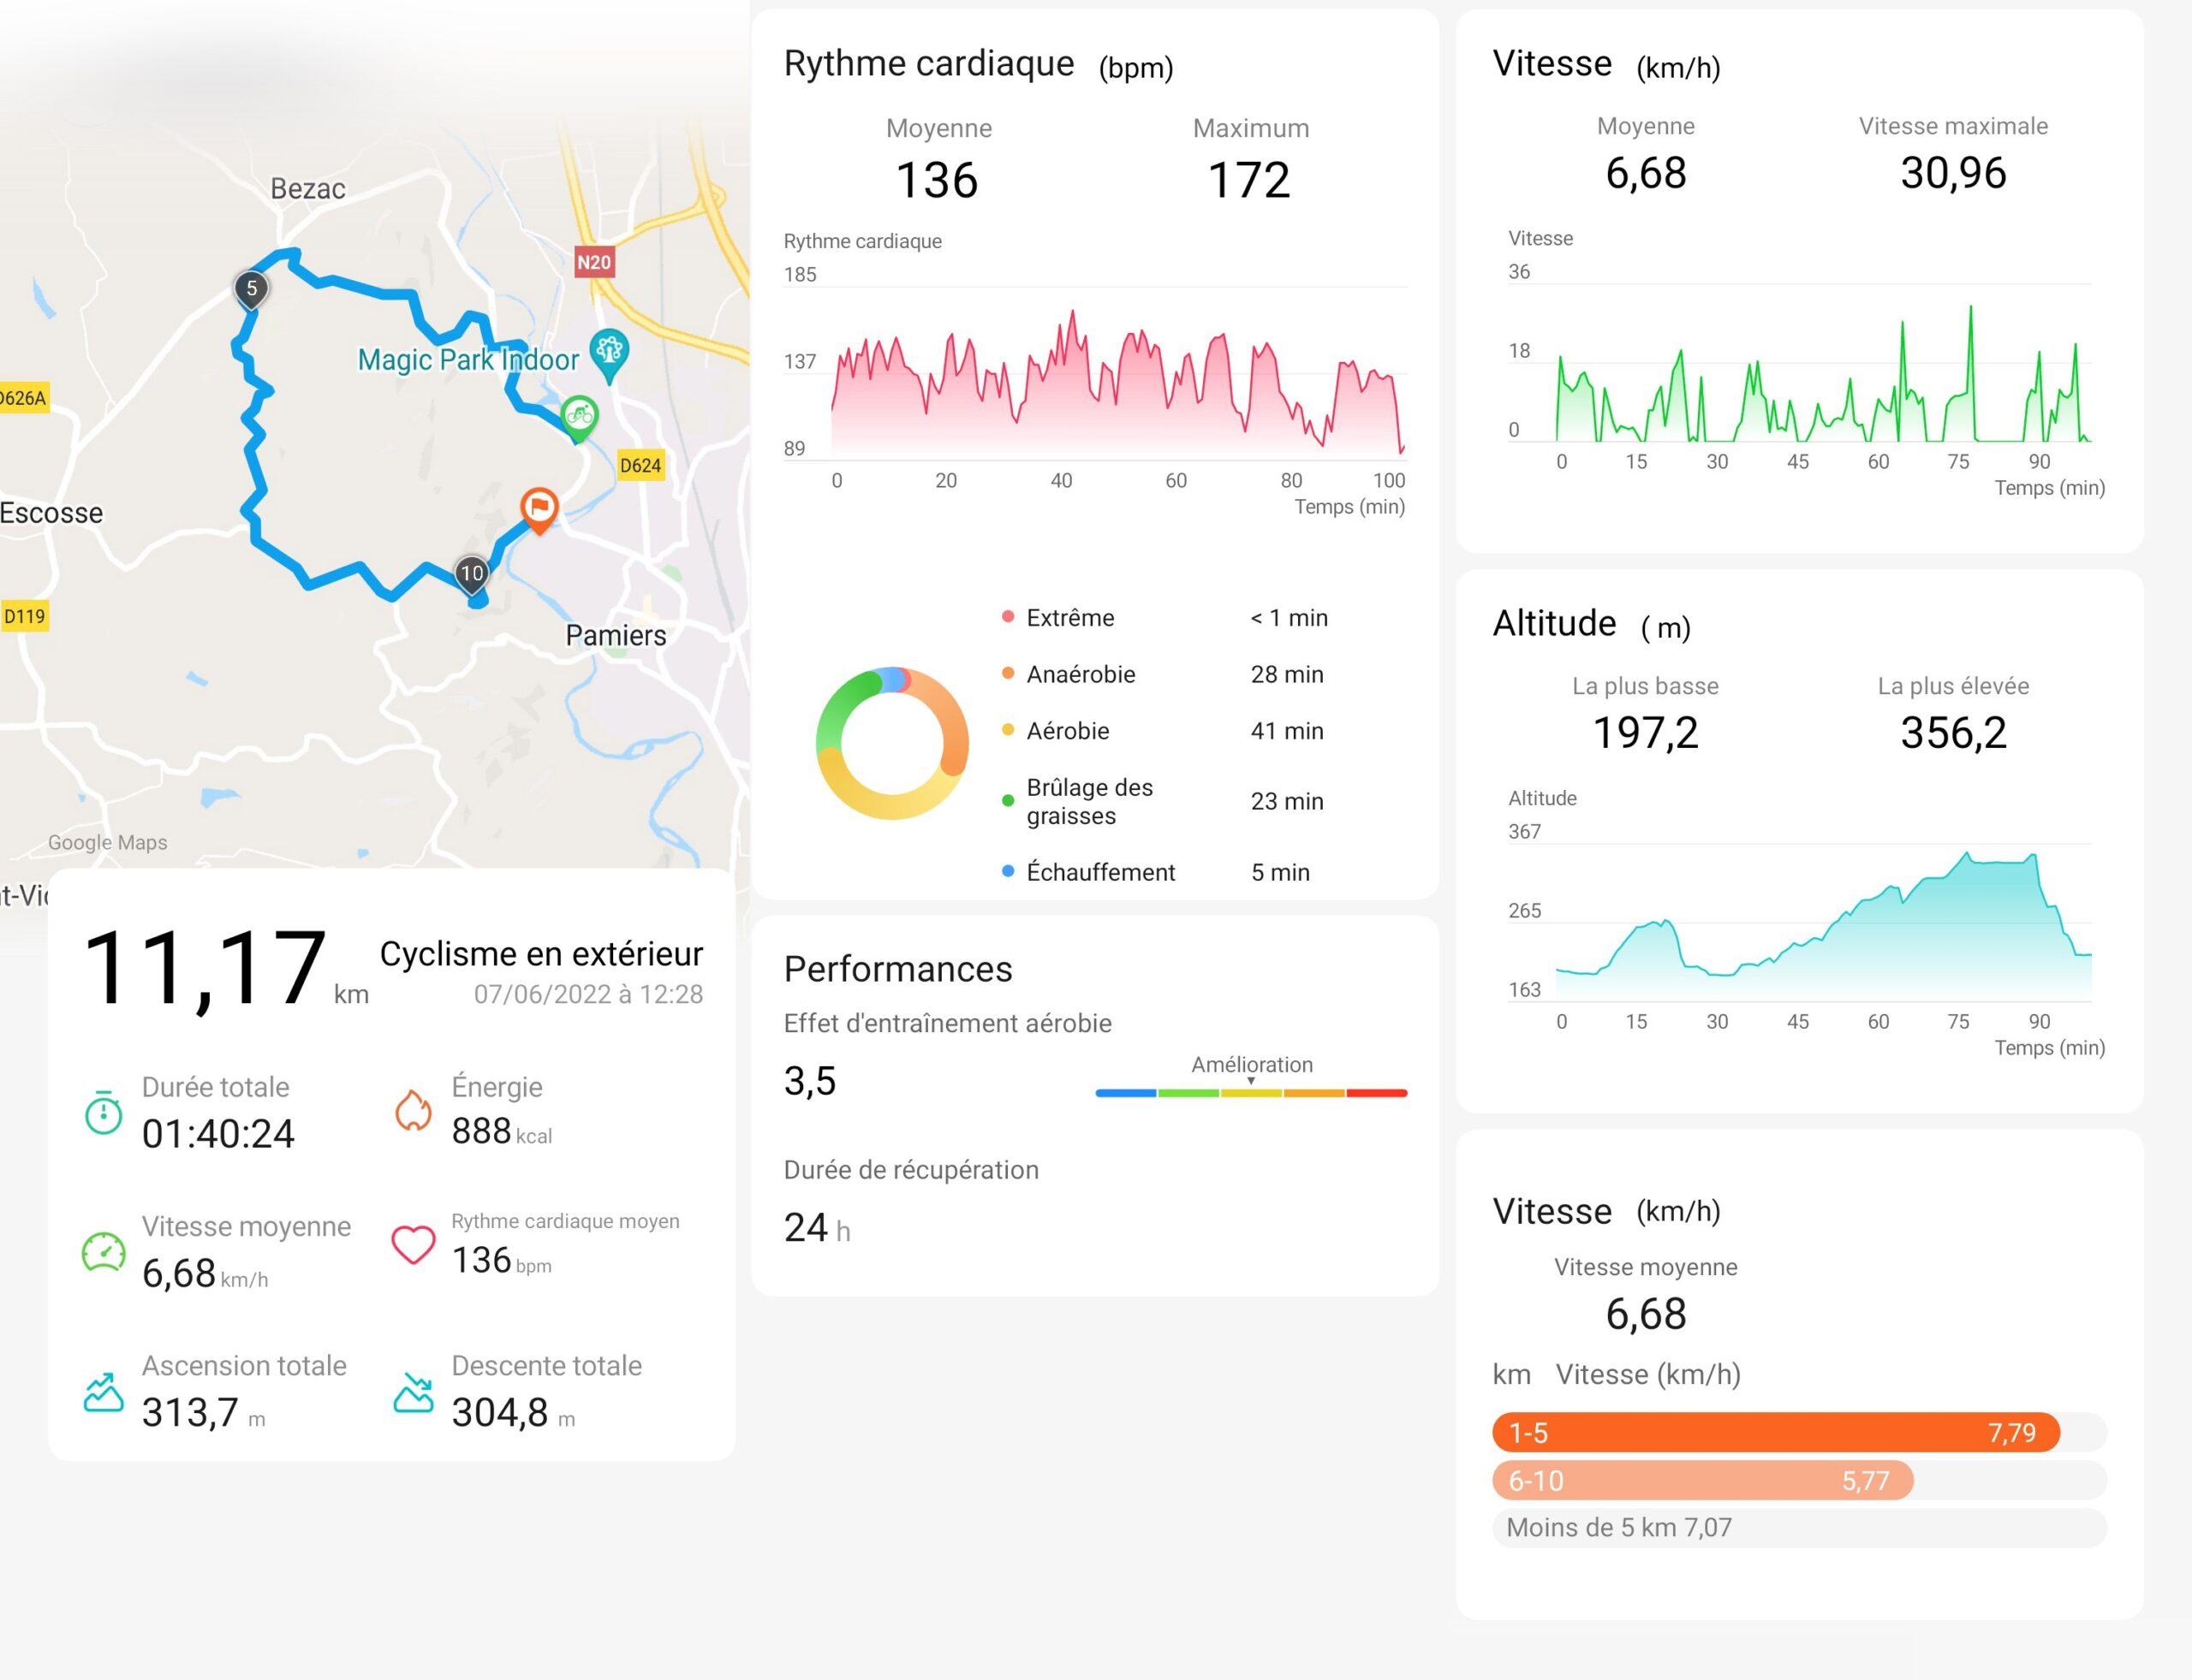The image size is (2192, 1680).
Task: Click the N20 road badge on map
Action: 594,262
